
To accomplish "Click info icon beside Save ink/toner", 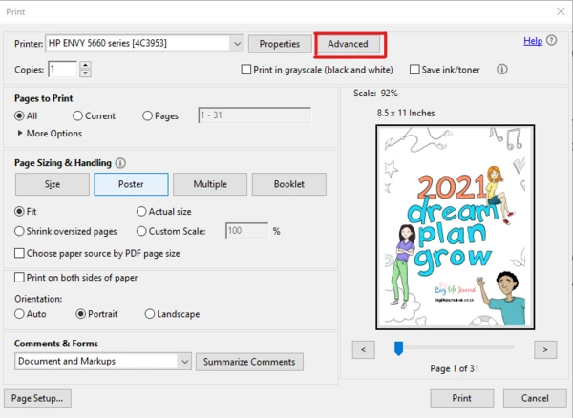I will pos(501,70).
